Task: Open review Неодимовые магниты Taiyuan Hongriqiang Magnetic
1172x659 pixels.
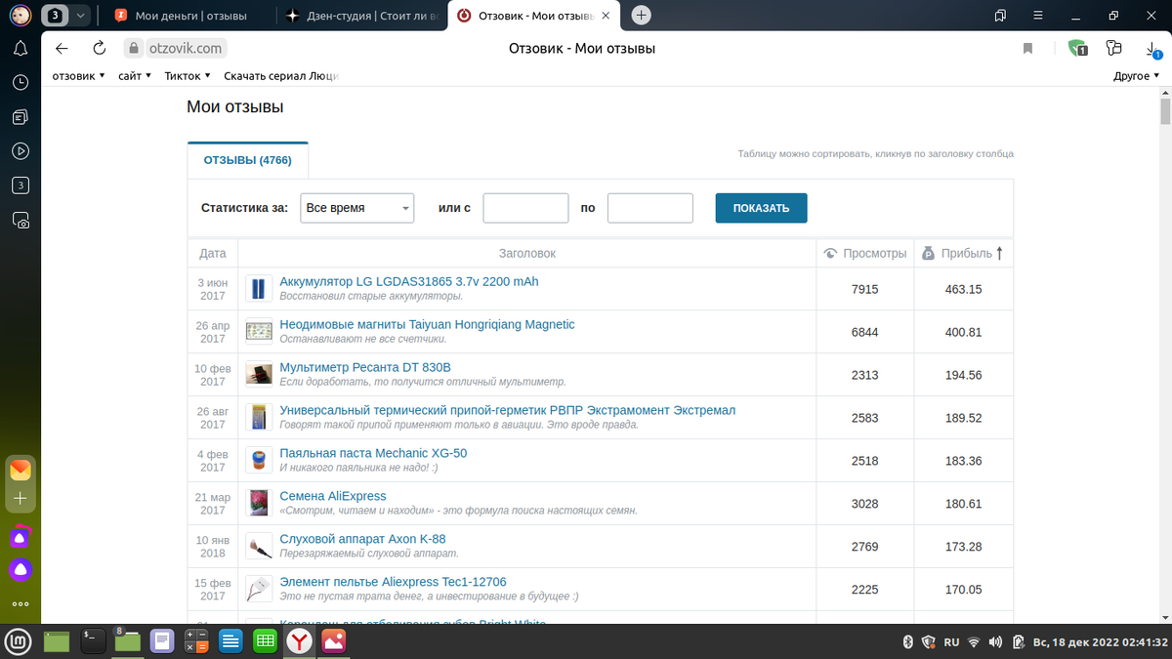Action: (x=427, y=324)
